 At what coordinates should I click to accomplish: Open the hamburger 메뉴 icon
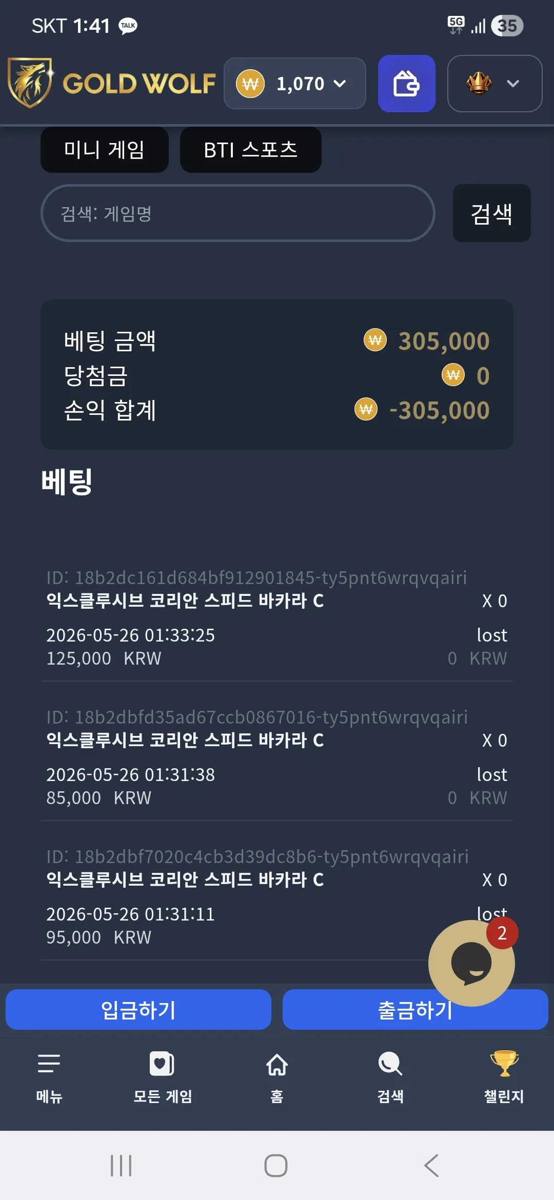pyautogui.click(x=49, y=1064)
